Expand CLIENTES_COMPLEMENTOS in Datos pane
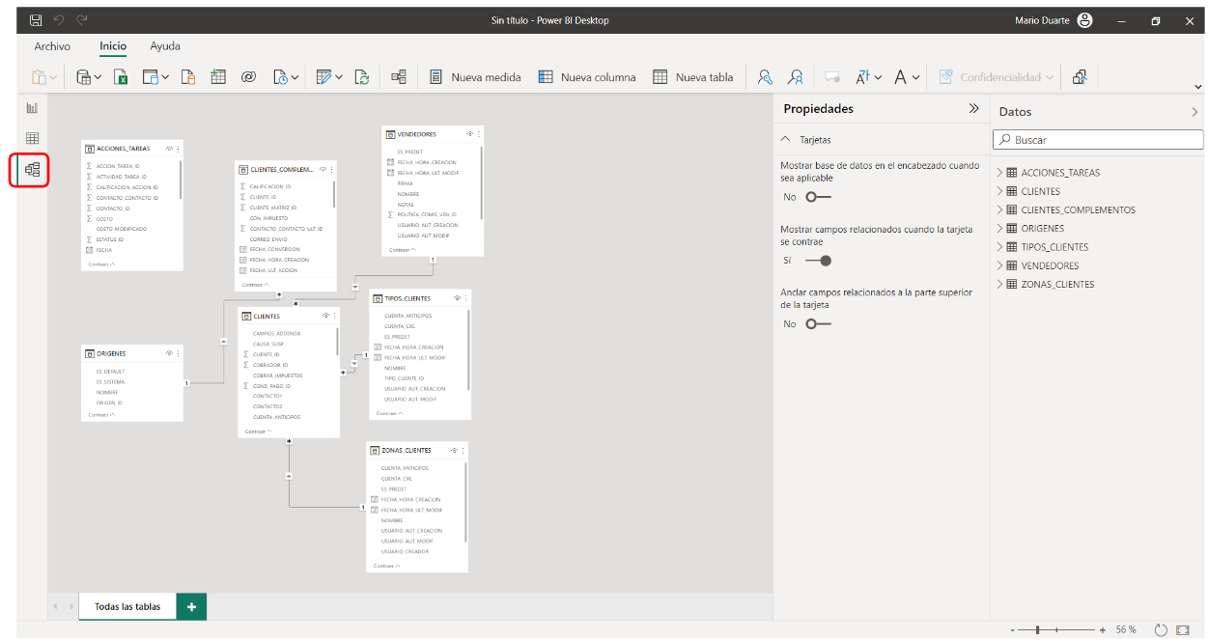The height and width of the screenshot is (640, 1208). [x=1000, y=209]
